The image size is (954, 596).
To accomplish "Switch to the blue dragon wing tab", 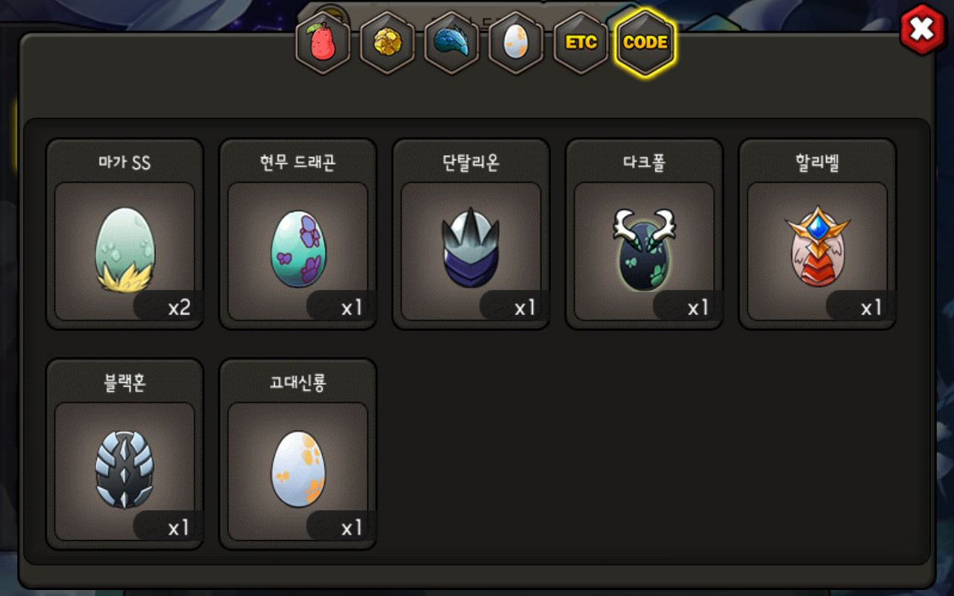I will (x=451, y=42).
